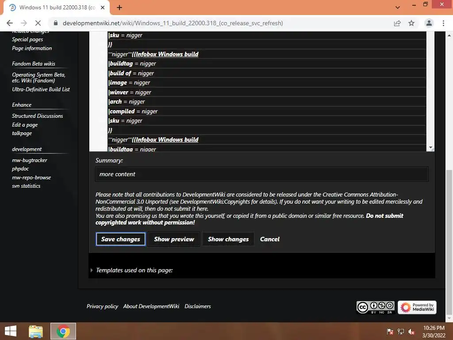Bookmark this page with the star
The height and width of the screenshot is (340, 453).
click(x=411, y=23)
